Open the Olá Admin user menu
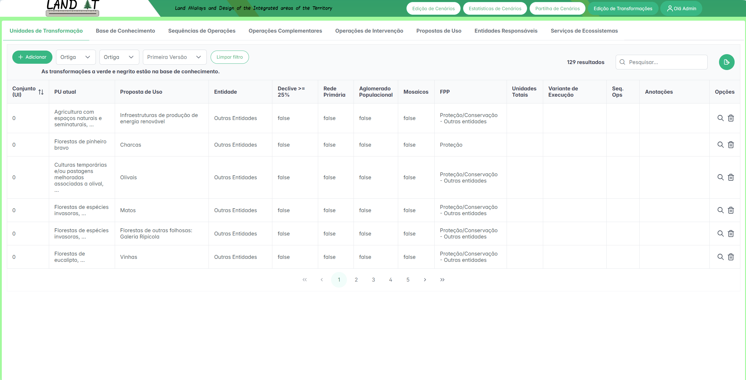 pyautogui.click(x=681, y=8)
